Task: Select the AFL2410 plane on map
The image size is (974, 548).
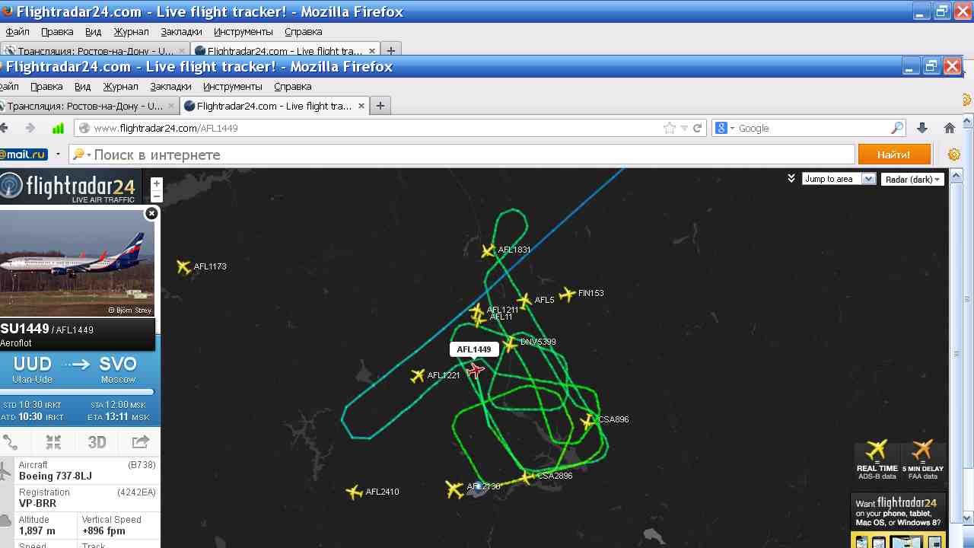Action: (x=354, y=492)
